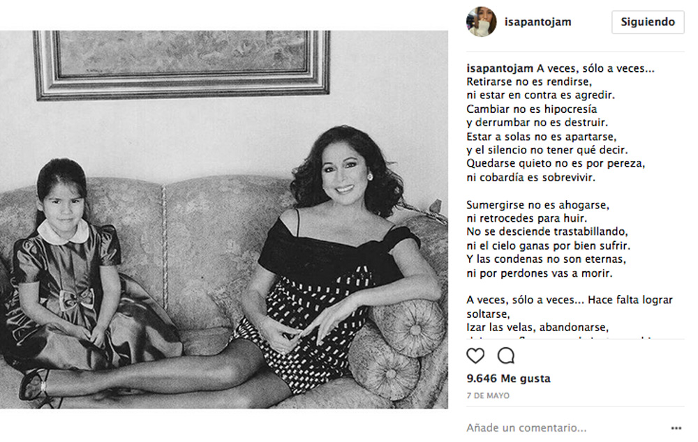The image size is (698, 442).
Task: Click the text Izar las velas, abandonarse
Action: click(x=537, y=327)
